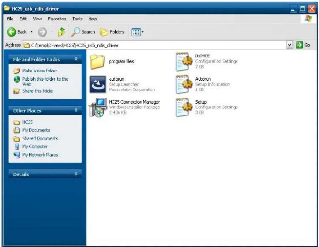Expand the Details panel

pyautogui.click(x=76, y=174)
